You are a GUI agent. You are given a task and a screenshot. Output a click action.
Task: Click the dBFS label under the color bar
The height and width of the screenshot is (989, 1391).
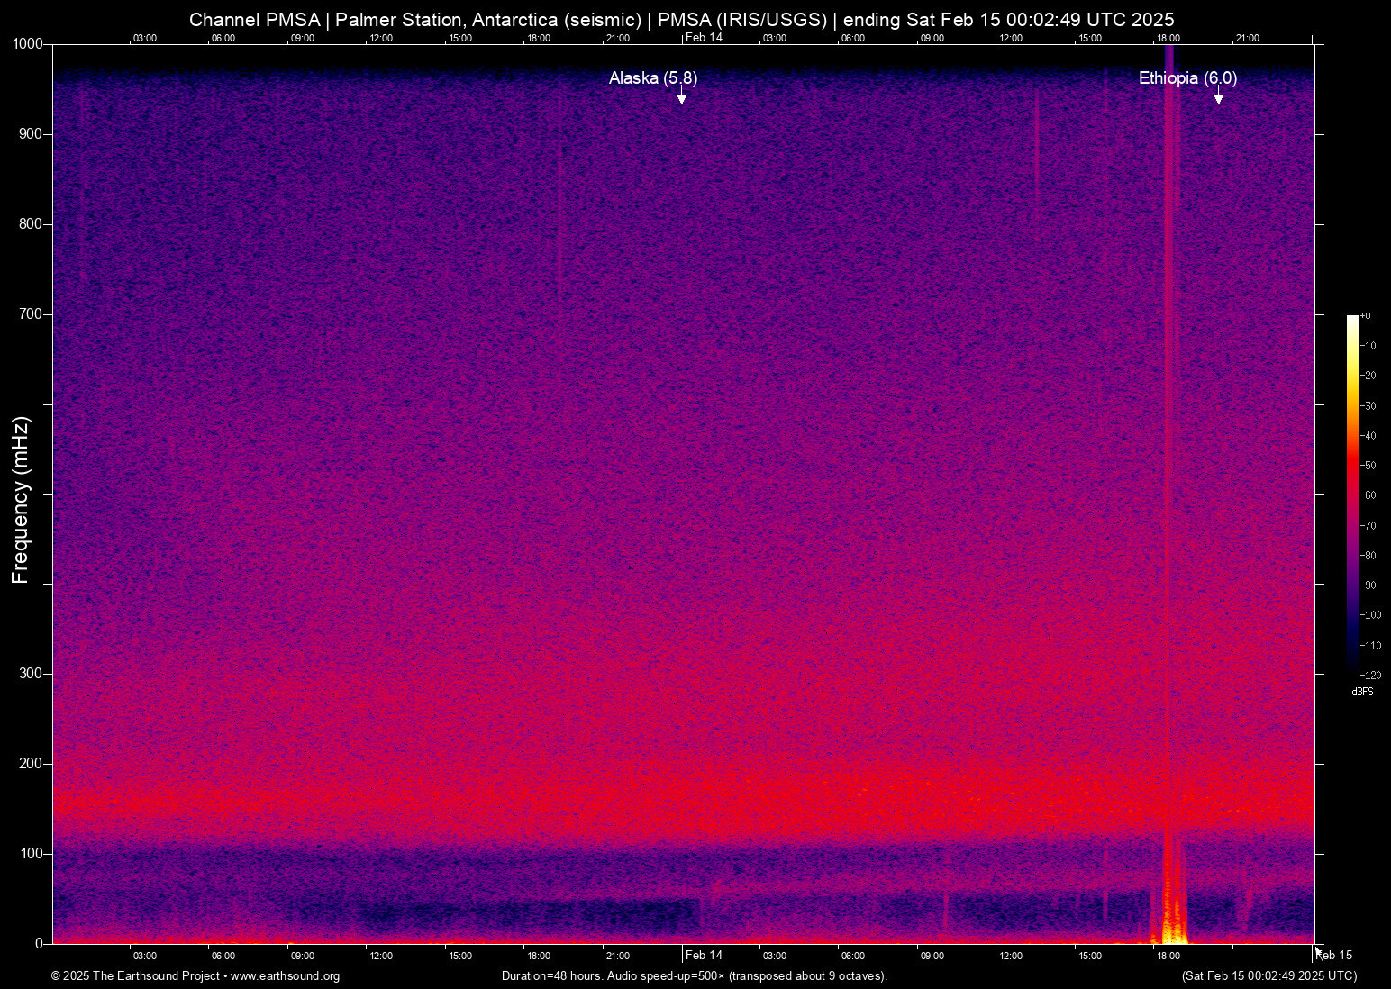tap(1363, 692)
